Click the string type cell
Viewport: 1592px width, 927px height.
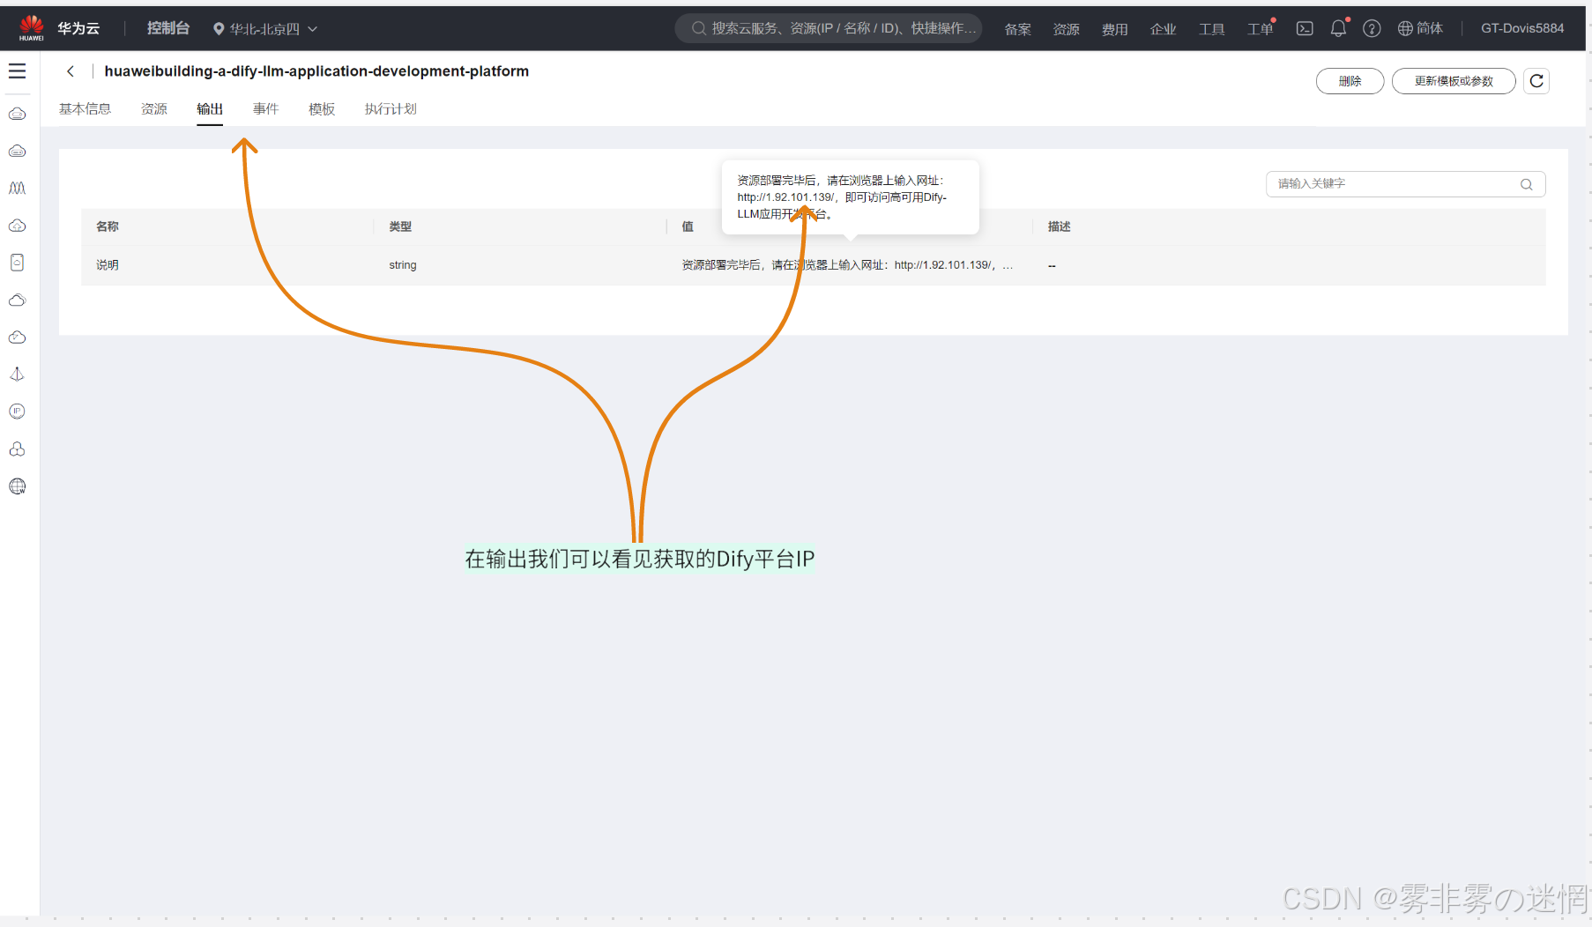click(403, 265)
